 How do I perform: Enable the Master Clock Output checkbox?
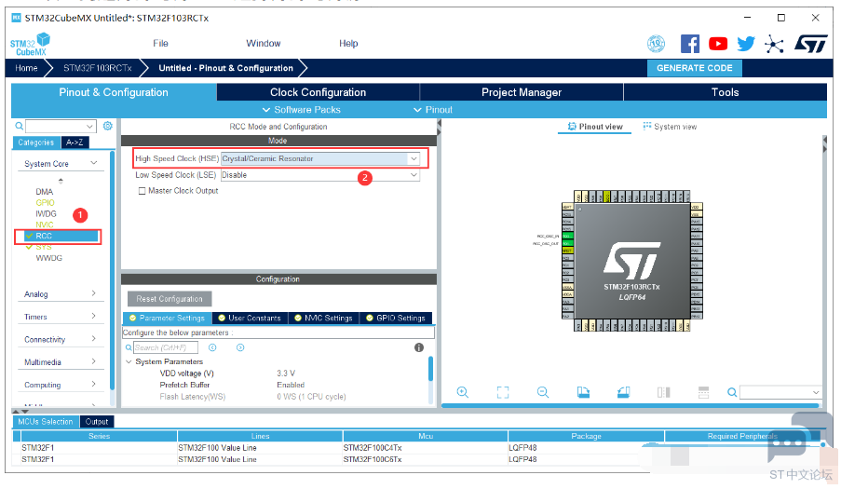tap(142, 191)
